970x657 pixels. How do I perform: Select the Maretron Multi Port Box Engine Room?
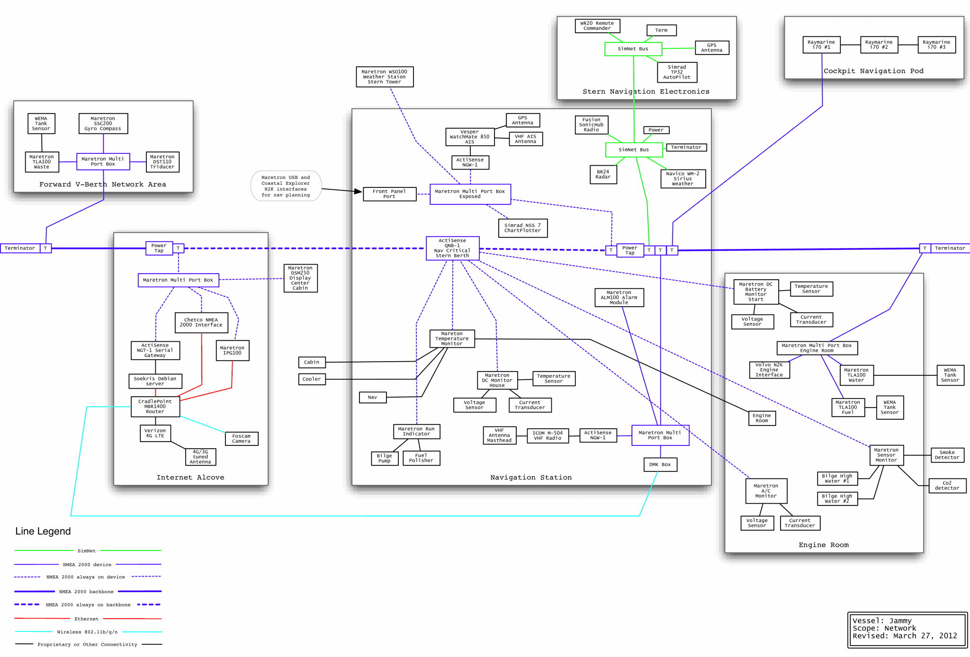[817, 348]
